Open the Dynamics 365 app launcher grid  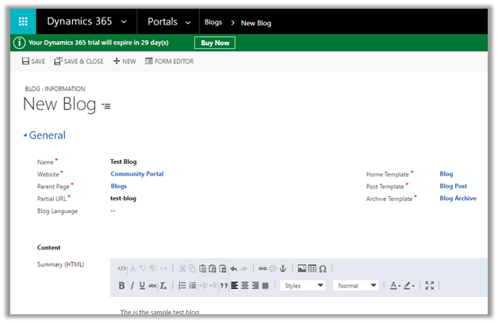pos(23,22)
